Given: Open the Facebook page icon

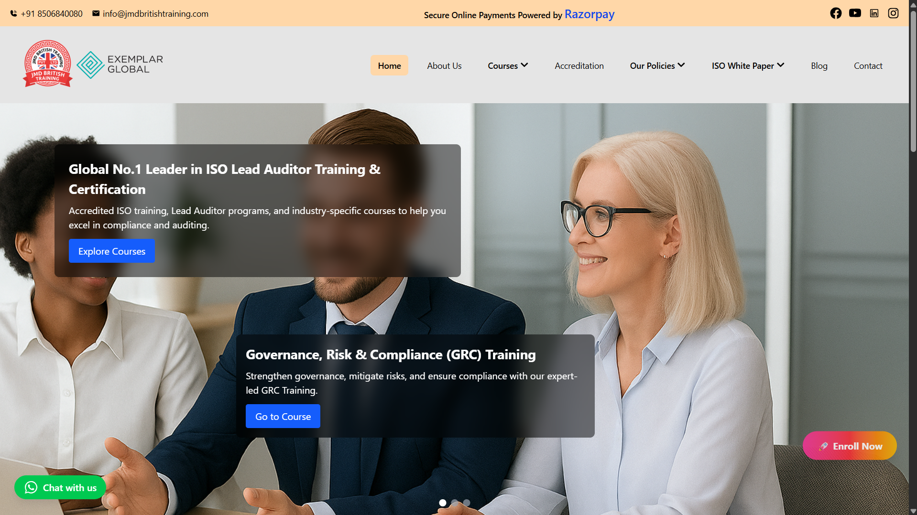Looking at the screenshot, I should (x=836, y=13).
